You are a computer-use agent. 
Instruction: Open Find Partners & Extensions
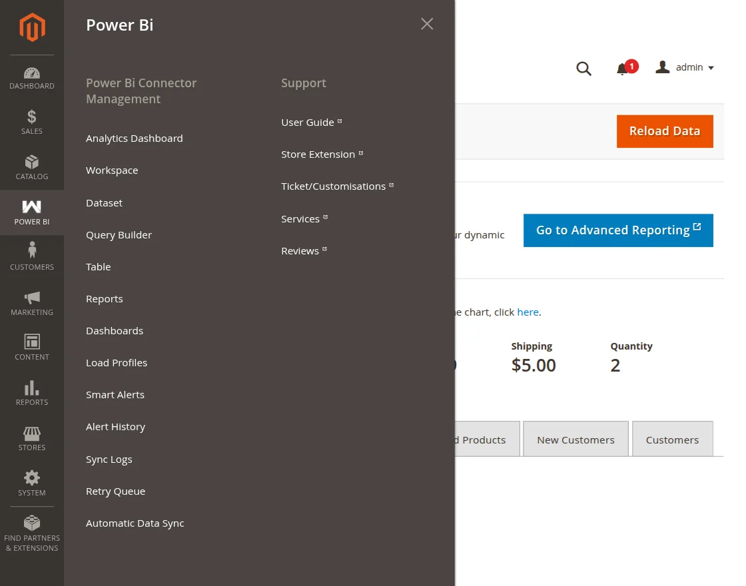point(32,533)
